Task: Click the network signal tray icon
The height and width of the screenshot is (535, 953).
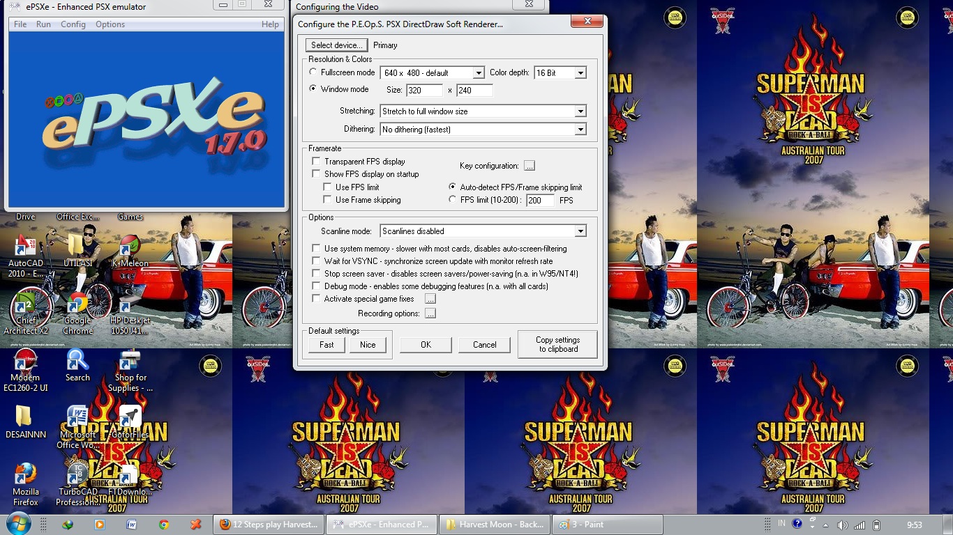Action: (x=860, y=525)
